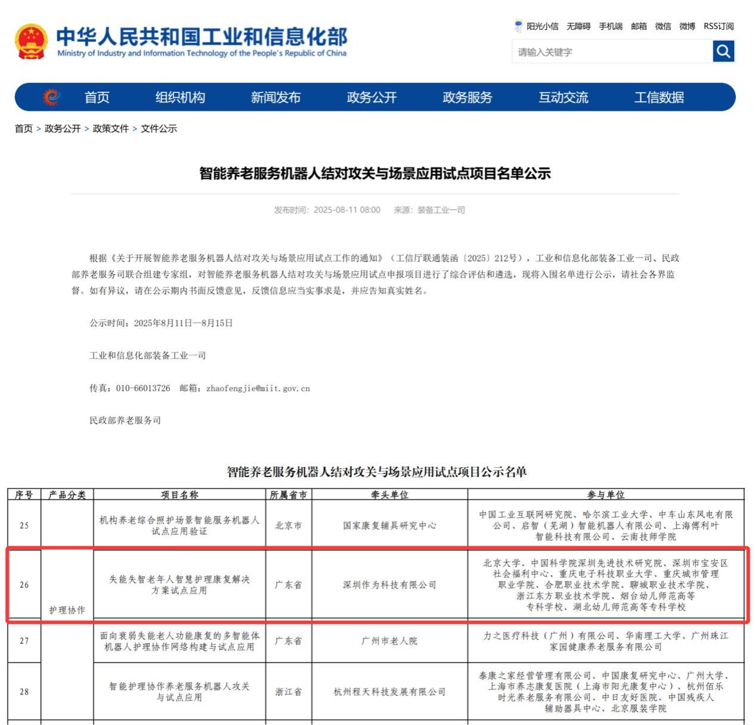Click the 无障碍 accessibility link

click(578, 26)
